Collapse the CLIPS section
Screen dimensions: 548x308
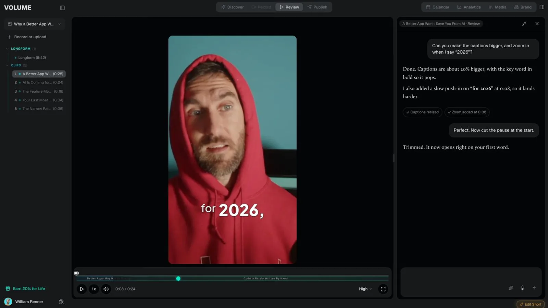point(7,65)
